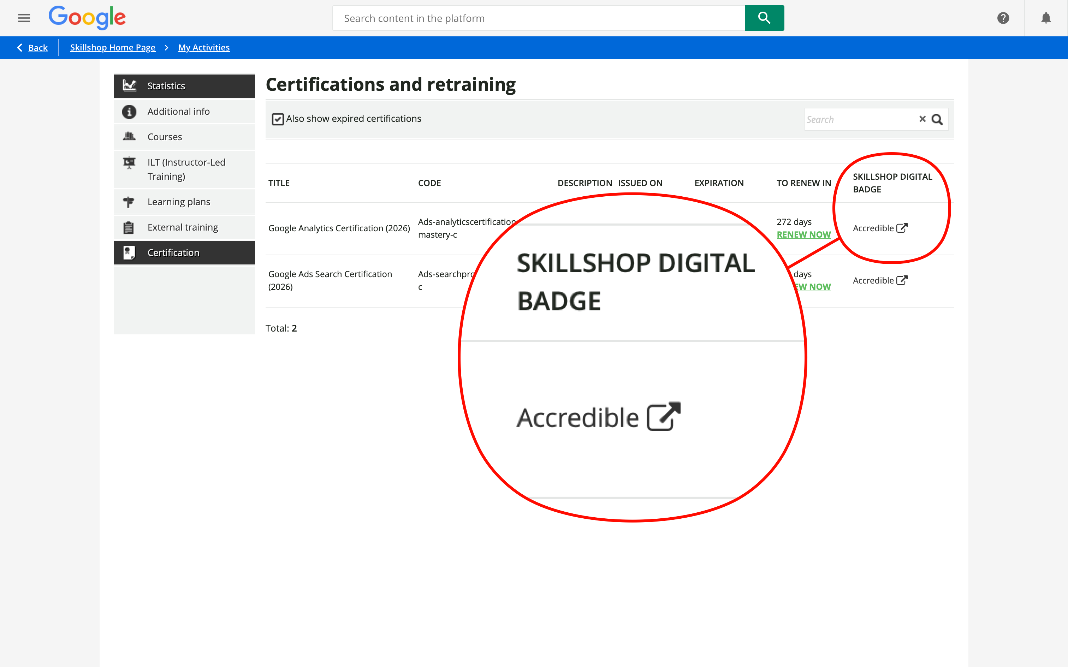Click the table search magnifier icon
This screenshot has height=667, width=1068.
pyautogui.click(x=937, y=120)
